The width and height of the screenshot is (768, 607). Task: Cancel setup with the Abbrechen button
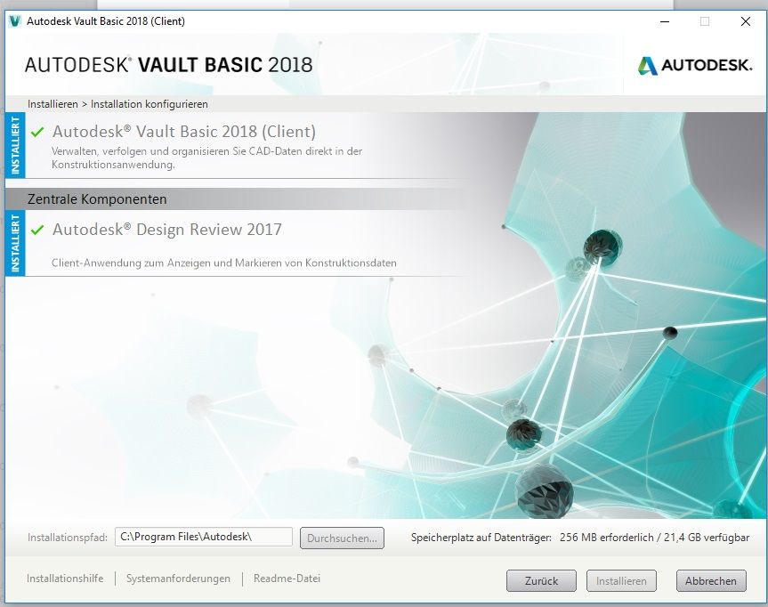[711, 580]
